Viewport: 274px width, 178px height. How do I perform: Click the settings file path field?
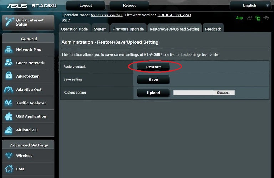click(193, 93)
